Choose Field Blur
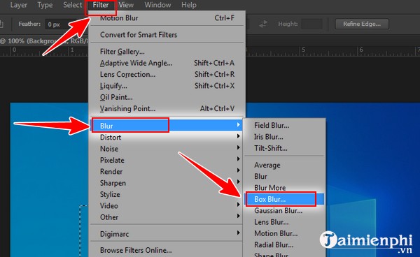Viewport: 420px width, 257px height. (x=284, y=125)
